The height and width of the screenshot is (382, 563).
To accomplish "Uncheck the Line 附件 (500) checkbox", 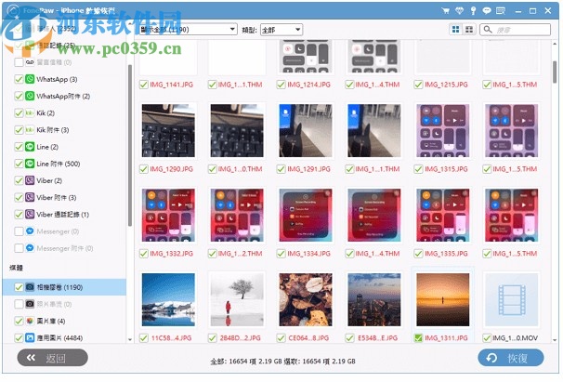I will coord(19,164).
